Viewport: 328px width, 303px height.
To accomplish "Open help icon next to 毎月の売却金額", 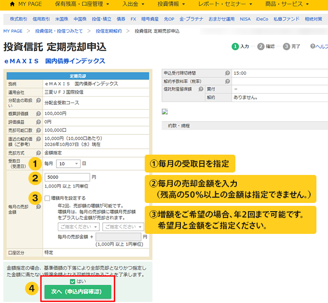I will click(39, 207).
